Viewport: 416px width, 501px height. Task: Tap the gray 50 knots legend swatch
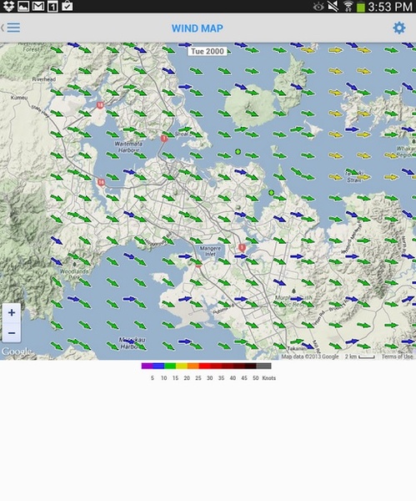(x=263, y=366)
